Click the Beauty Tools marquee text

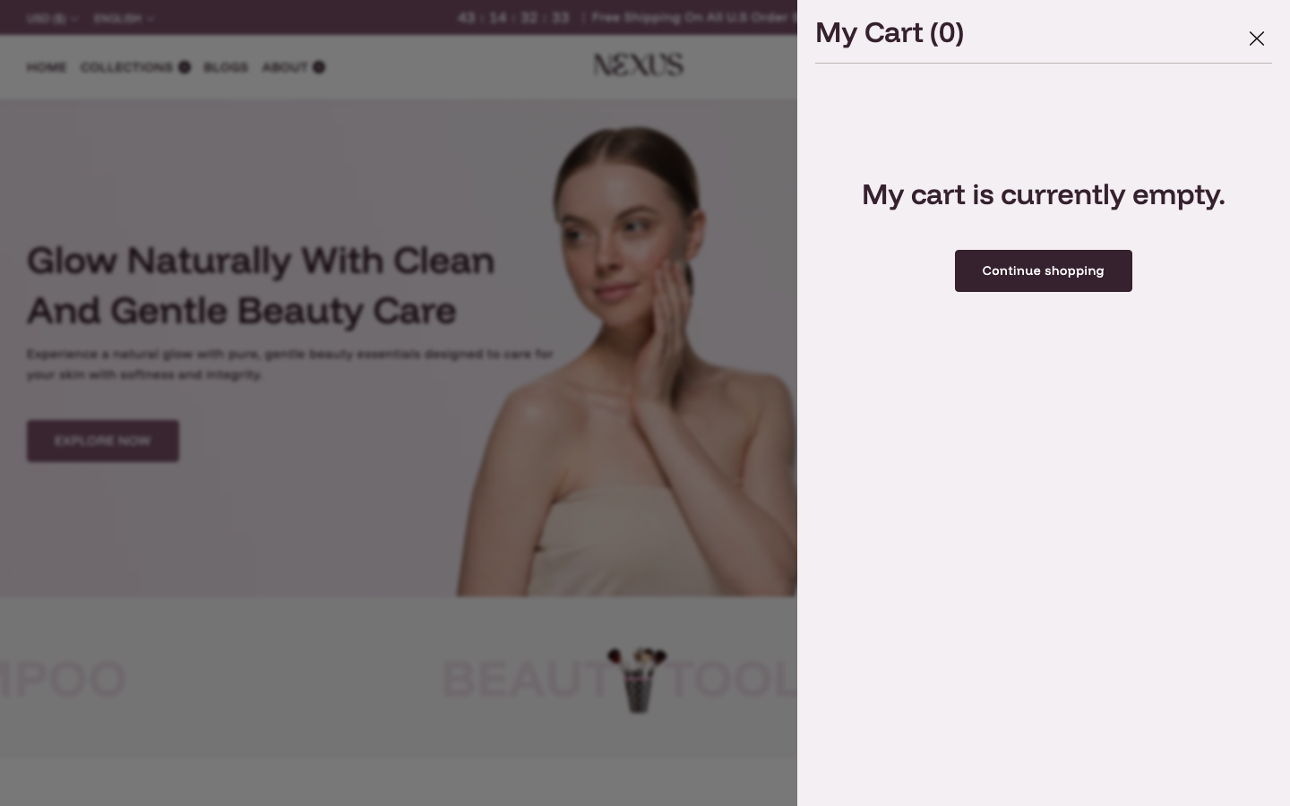pyautogui.click(x=618, y=679)
